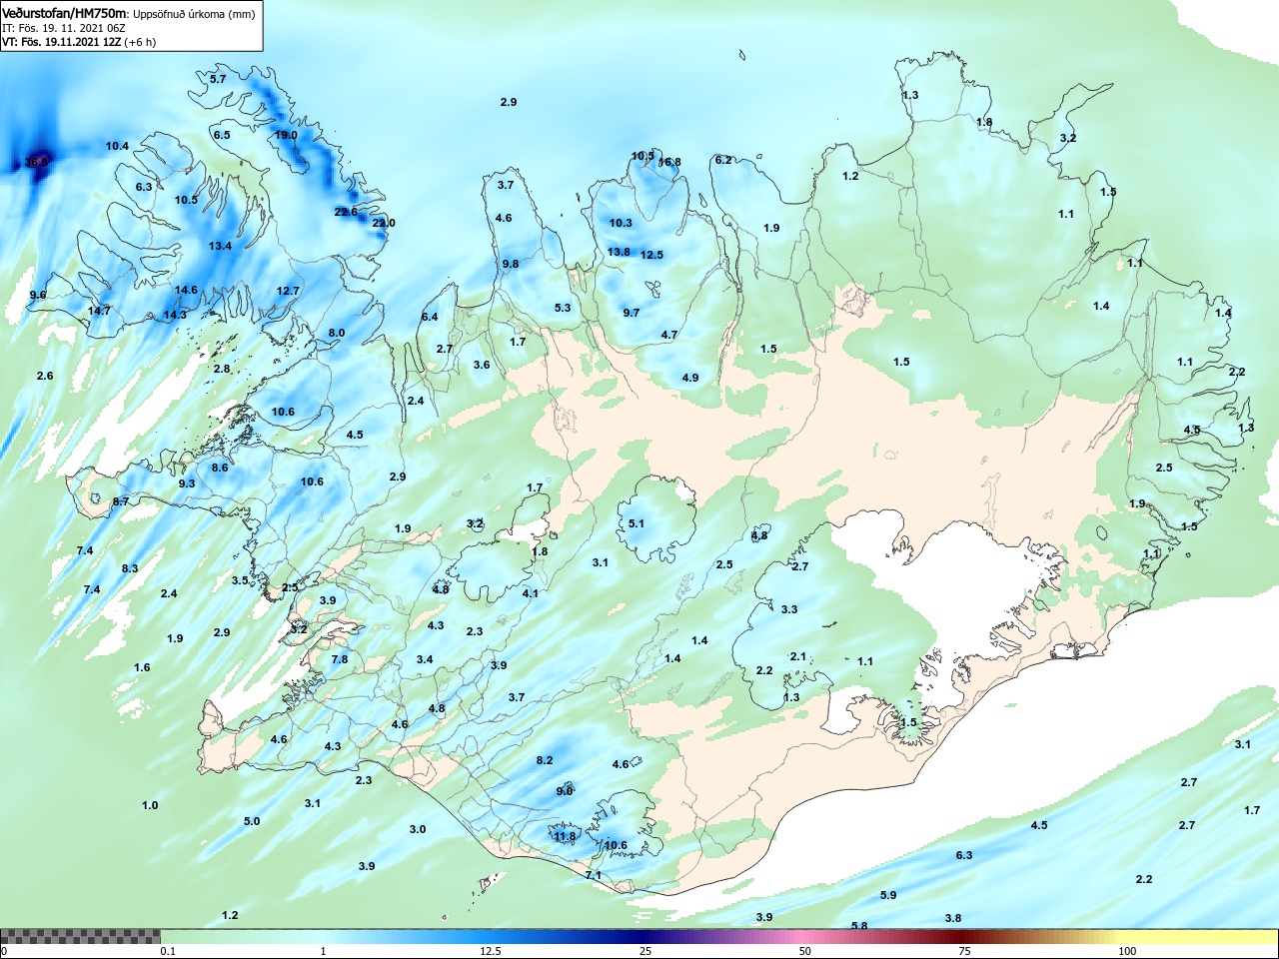The height and width of the screenshot is (959, 1279).
Task: Select the 3.5 map value
Action: point(240,580)
